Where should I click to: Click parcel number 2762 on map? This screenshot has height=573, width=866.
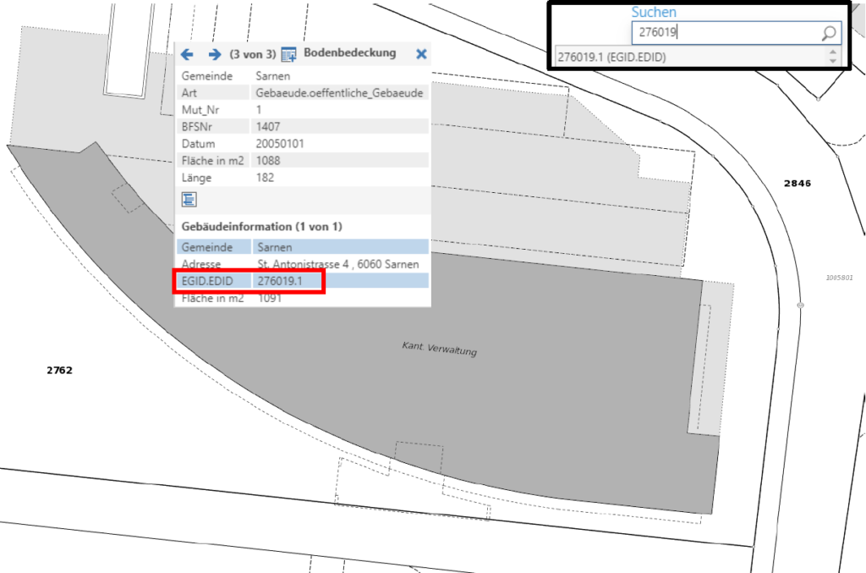tap(60, 370)
